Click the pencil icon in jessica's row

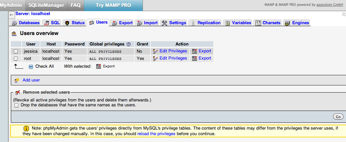pyautogui.click(x=155, y=51)
